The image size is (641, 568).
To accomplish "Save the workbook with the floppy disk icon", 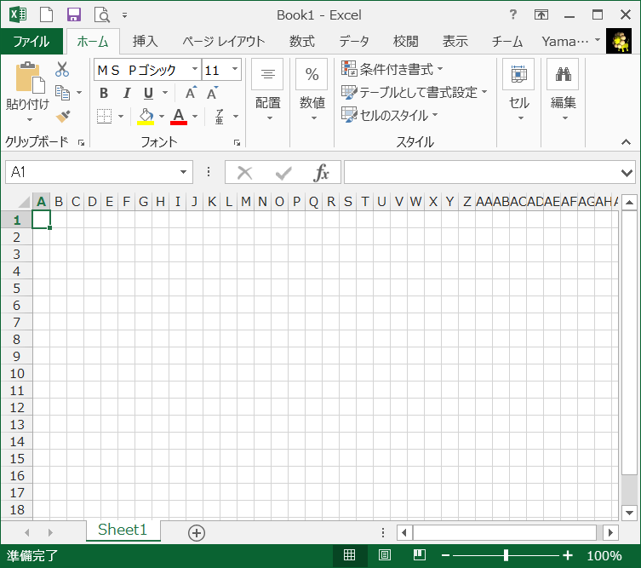I will 74,14.
